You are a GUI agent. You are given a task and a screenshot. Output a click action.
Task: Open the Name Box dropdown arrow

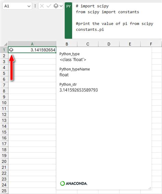coord(29,6)
